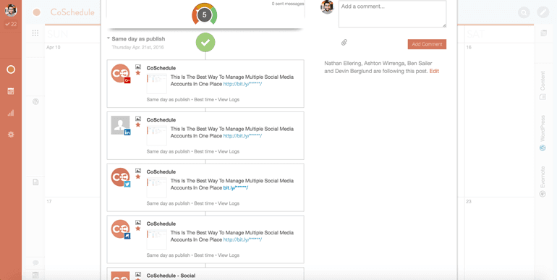Click the commenter avatar beside comment box
The image size is (557, 280).
[327, 7]
